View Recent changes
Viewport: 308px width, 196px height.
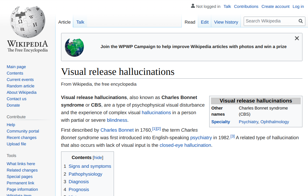coord(22,138)
